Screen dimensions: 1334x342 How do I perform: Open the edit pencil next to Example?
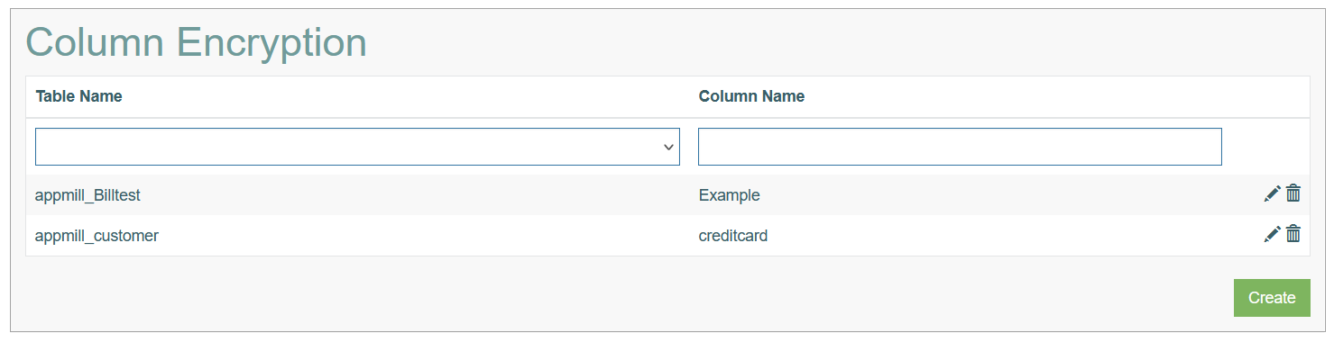point(1272,193)
